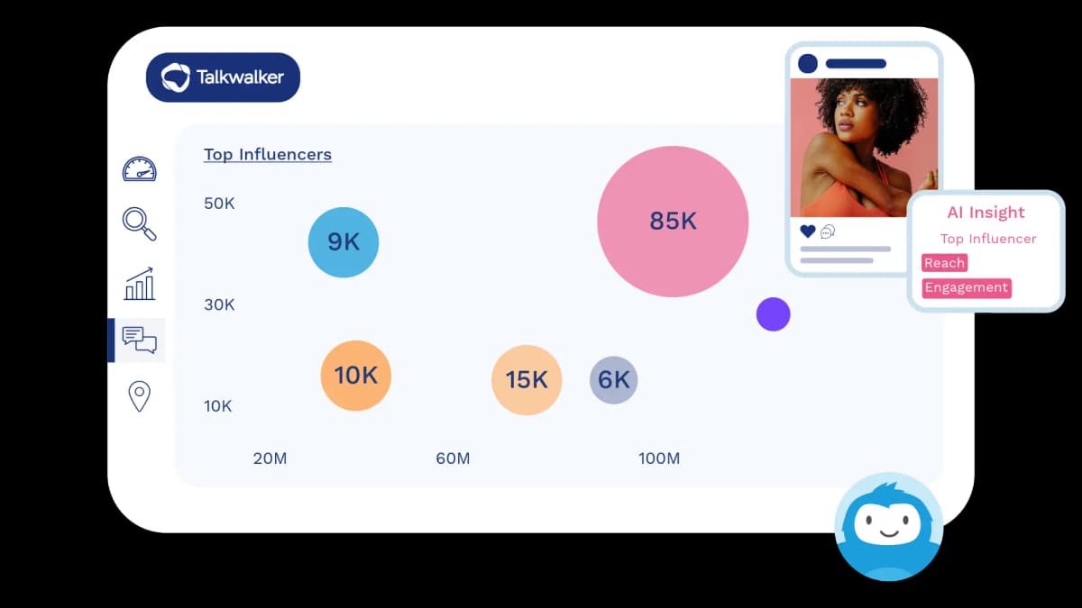Open the bar chart analytics icon
The image size is (1082, 608).
coord(139,284)
